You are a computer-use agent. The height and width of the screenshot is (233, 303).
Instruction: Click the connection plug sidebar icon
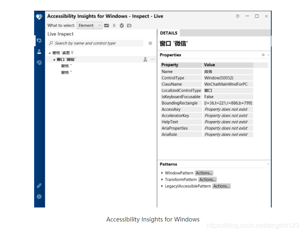39,186
